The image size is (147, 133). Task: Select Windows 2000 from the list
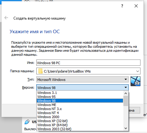click(x=80, y=117)
